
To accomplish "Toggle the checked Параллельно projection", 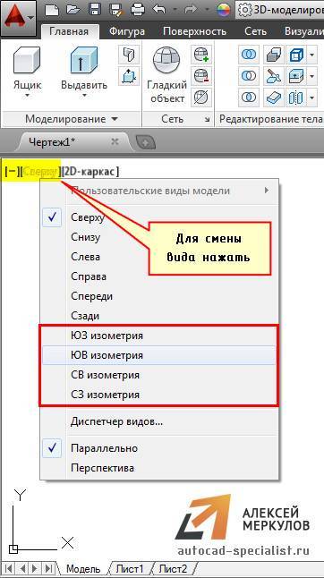I will click(x=159, y=448).
